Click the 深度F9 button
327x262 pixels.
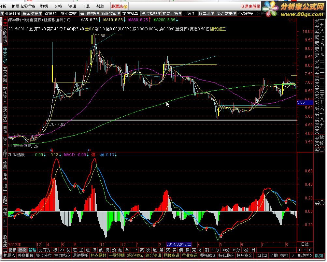(51, 14)
